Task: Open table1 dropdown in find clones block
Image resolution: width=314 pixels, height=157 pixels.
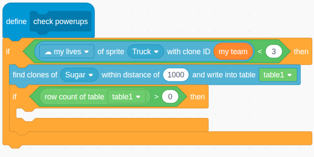Action: pyautogui.click(x=278, y=75)
